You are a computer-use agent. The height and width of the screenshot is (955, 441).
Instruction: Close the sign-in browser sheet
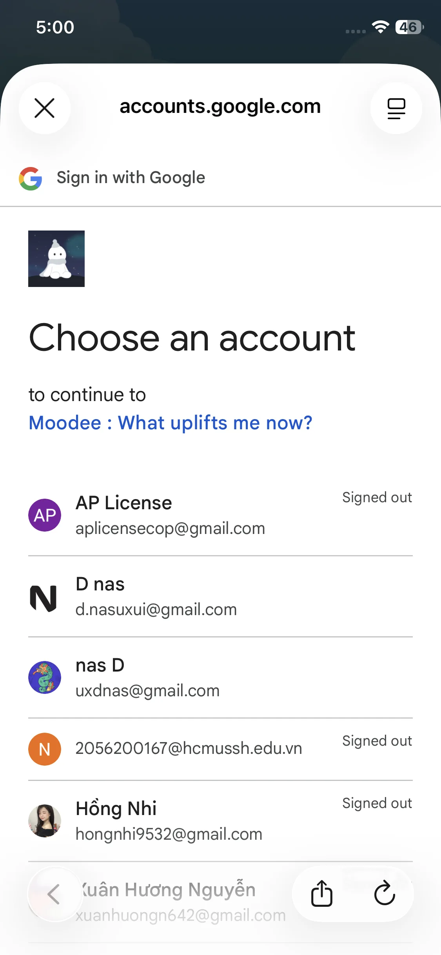[x=44, y=108]
